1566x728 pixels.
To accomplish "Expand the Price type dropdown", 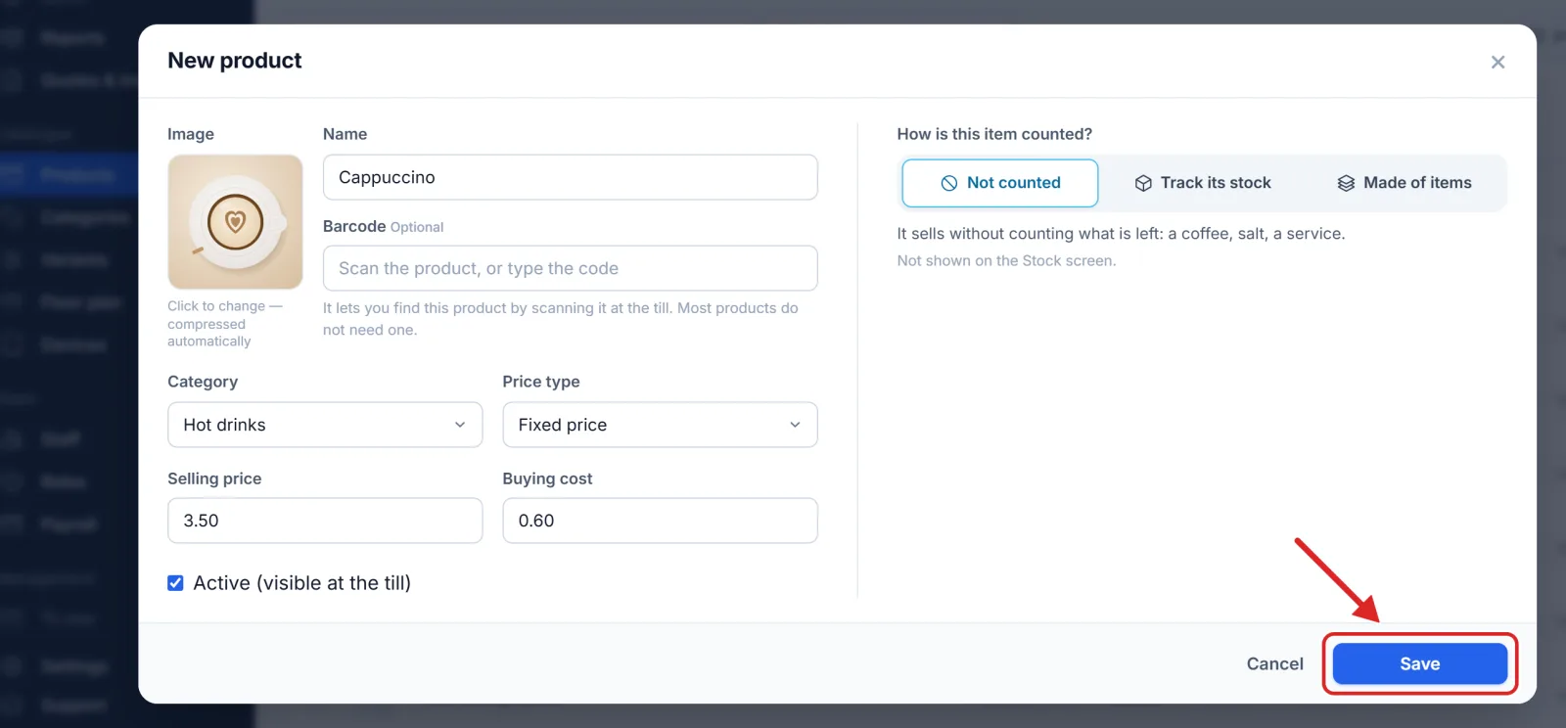I will click(x=660, y=425).
